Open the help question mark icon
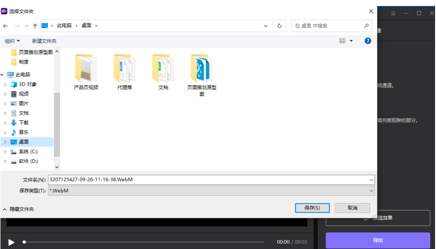Image resolution: width=436 pixels, height=249 pixels. point(367,41)
